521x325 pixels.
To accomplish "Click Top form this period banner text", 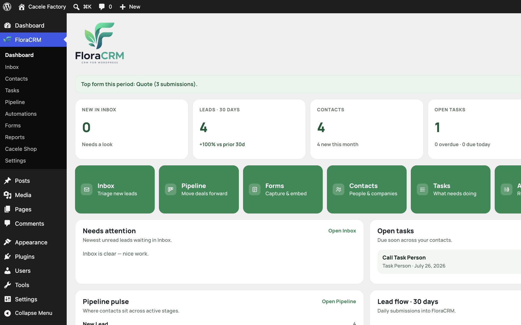I will click(139, 84).
